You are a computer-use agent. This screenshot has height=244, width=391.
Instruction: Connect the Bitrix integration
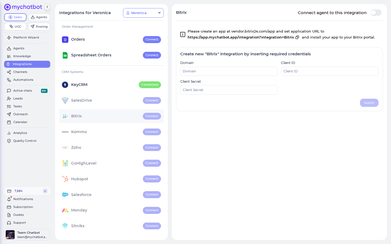[x=152, y=116]
